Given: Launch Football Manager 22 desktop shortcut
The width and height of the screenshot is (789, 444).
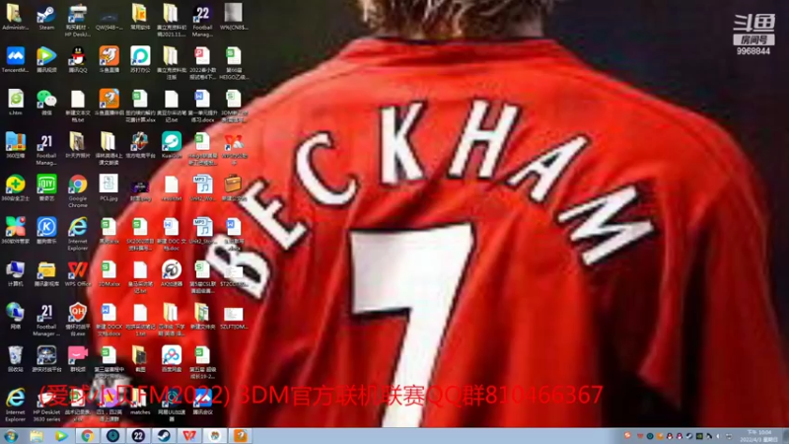Looking at the screenshot, I should pos(202,21).
